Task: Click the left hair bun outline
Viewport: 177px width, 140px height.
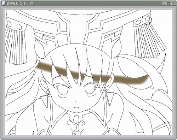Action: [39, 49]
